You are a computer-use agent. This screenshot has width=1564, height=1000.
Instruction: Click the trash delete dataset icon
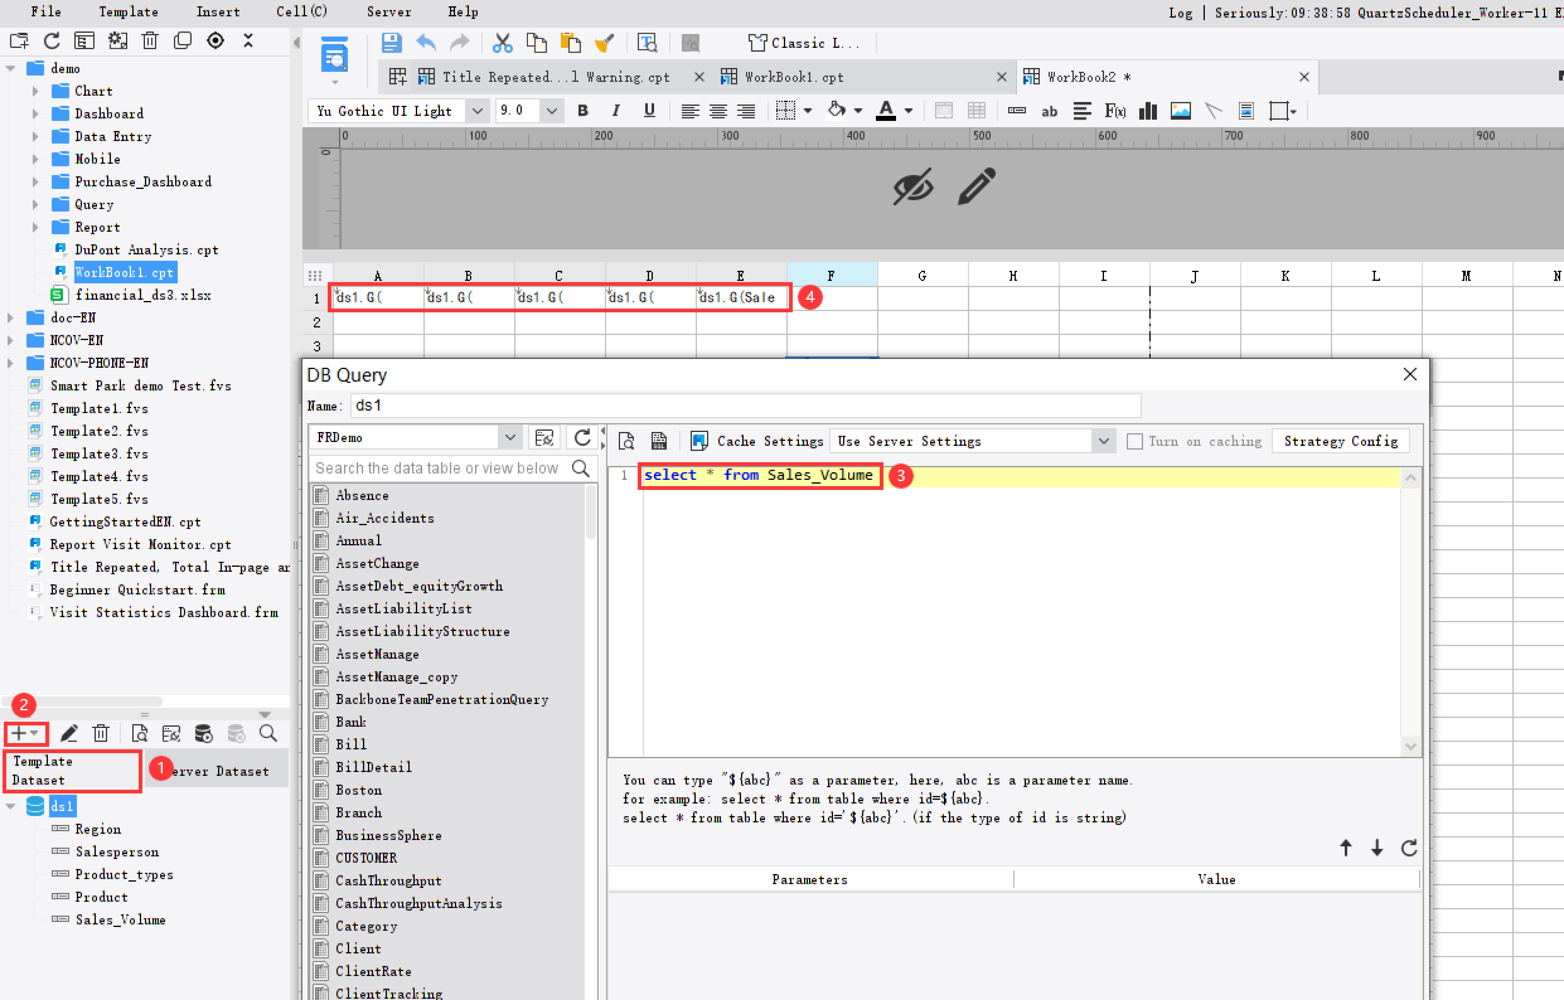(x=101, y=734)
